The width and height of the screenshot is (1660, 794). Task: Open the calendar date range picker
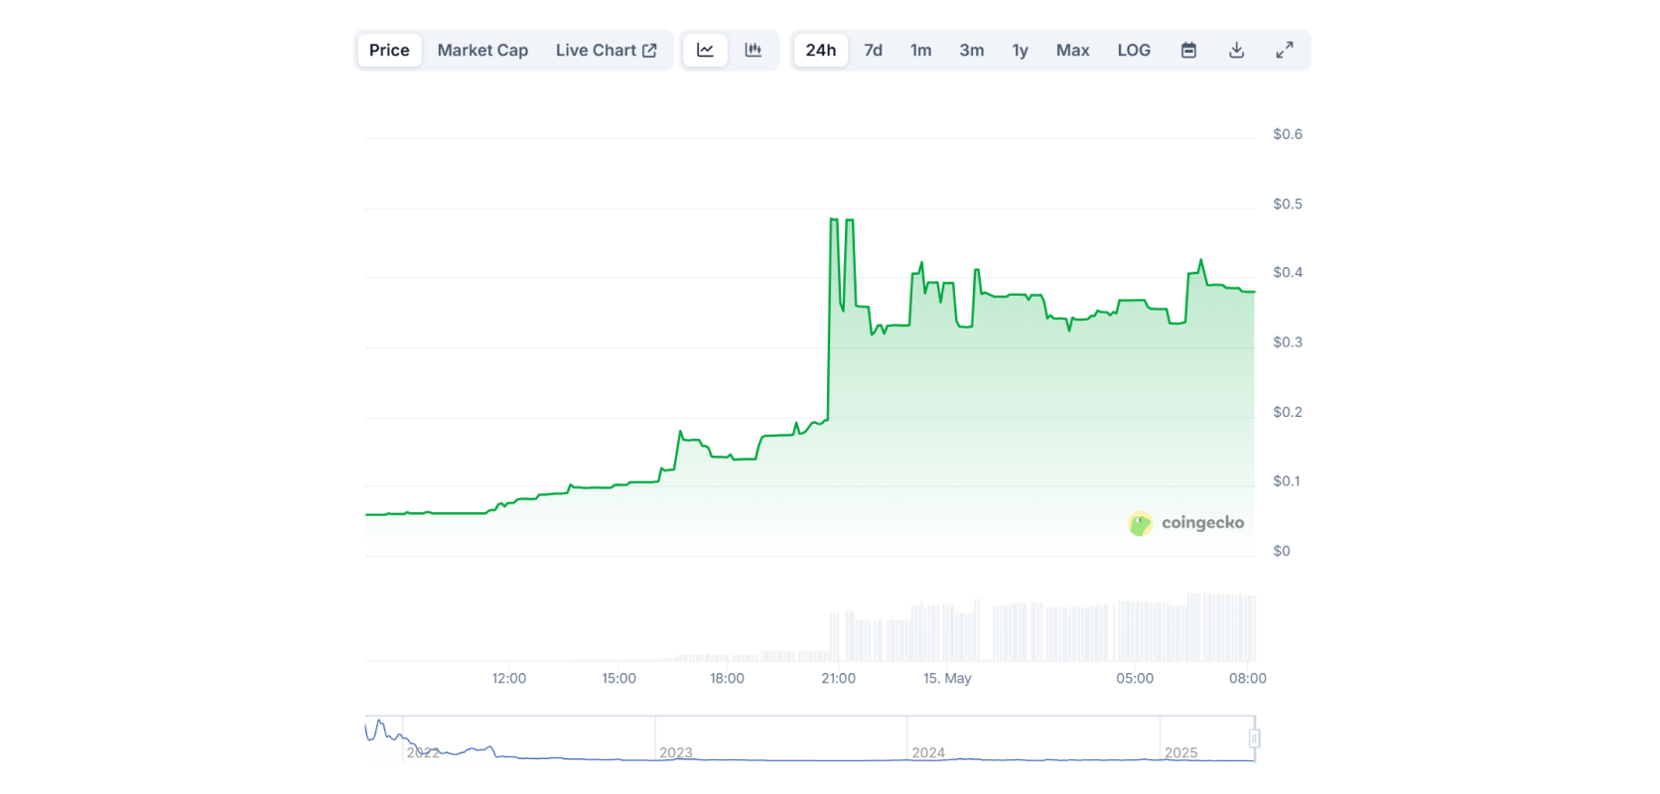(1188, 51)
